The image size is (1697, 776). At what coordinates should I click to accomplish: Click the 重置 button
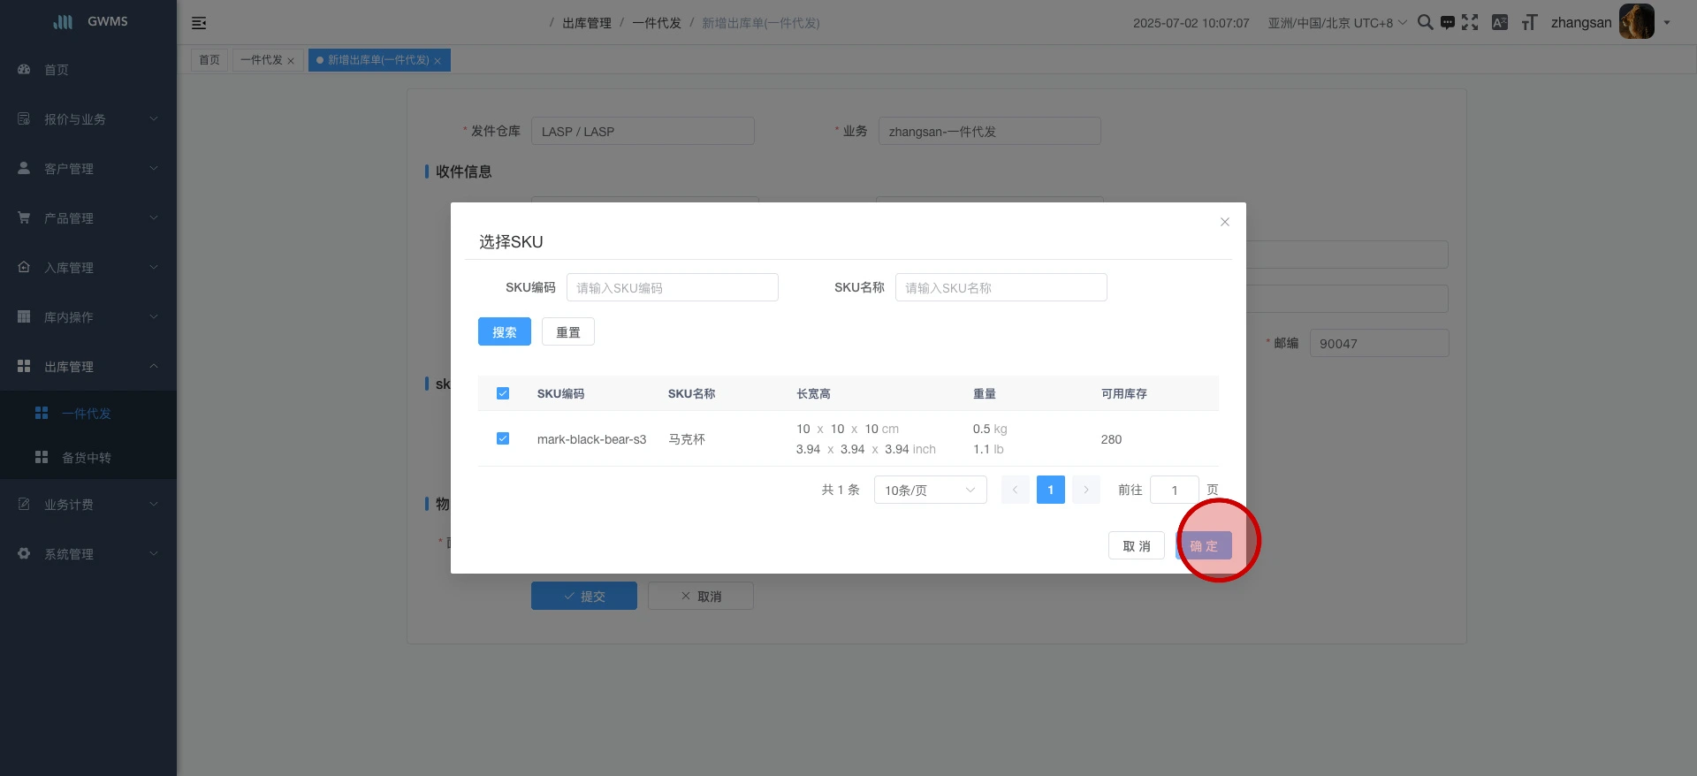pyautogui.click(x=568, y=332)
